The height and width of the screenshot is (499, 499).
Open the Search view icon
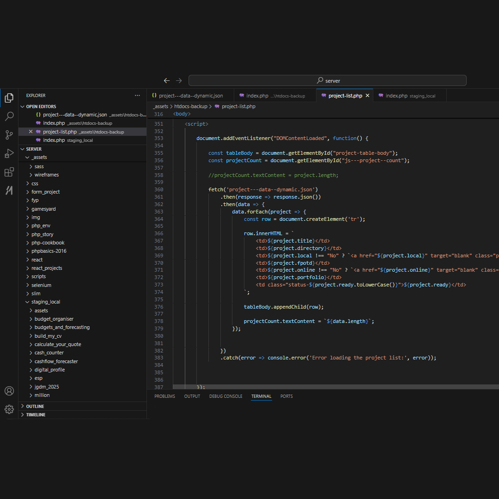pos(9,116)
